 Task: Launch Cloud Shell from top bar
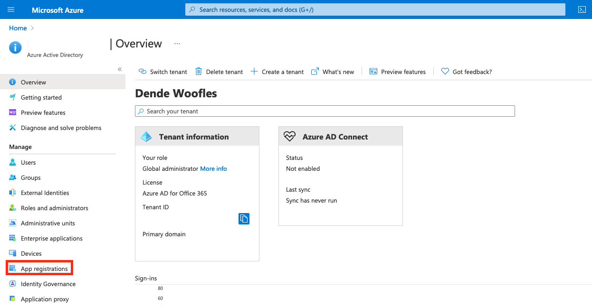point(581,9)
